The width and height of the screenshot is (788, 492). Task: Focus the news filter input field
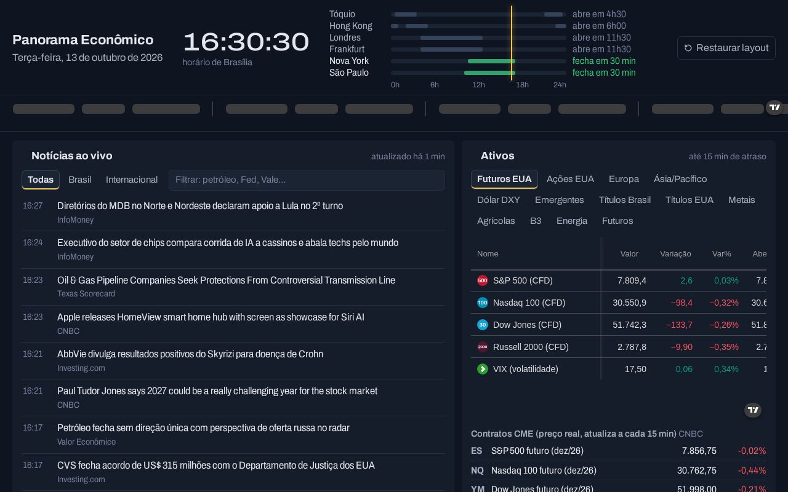(x=307, y=180)
